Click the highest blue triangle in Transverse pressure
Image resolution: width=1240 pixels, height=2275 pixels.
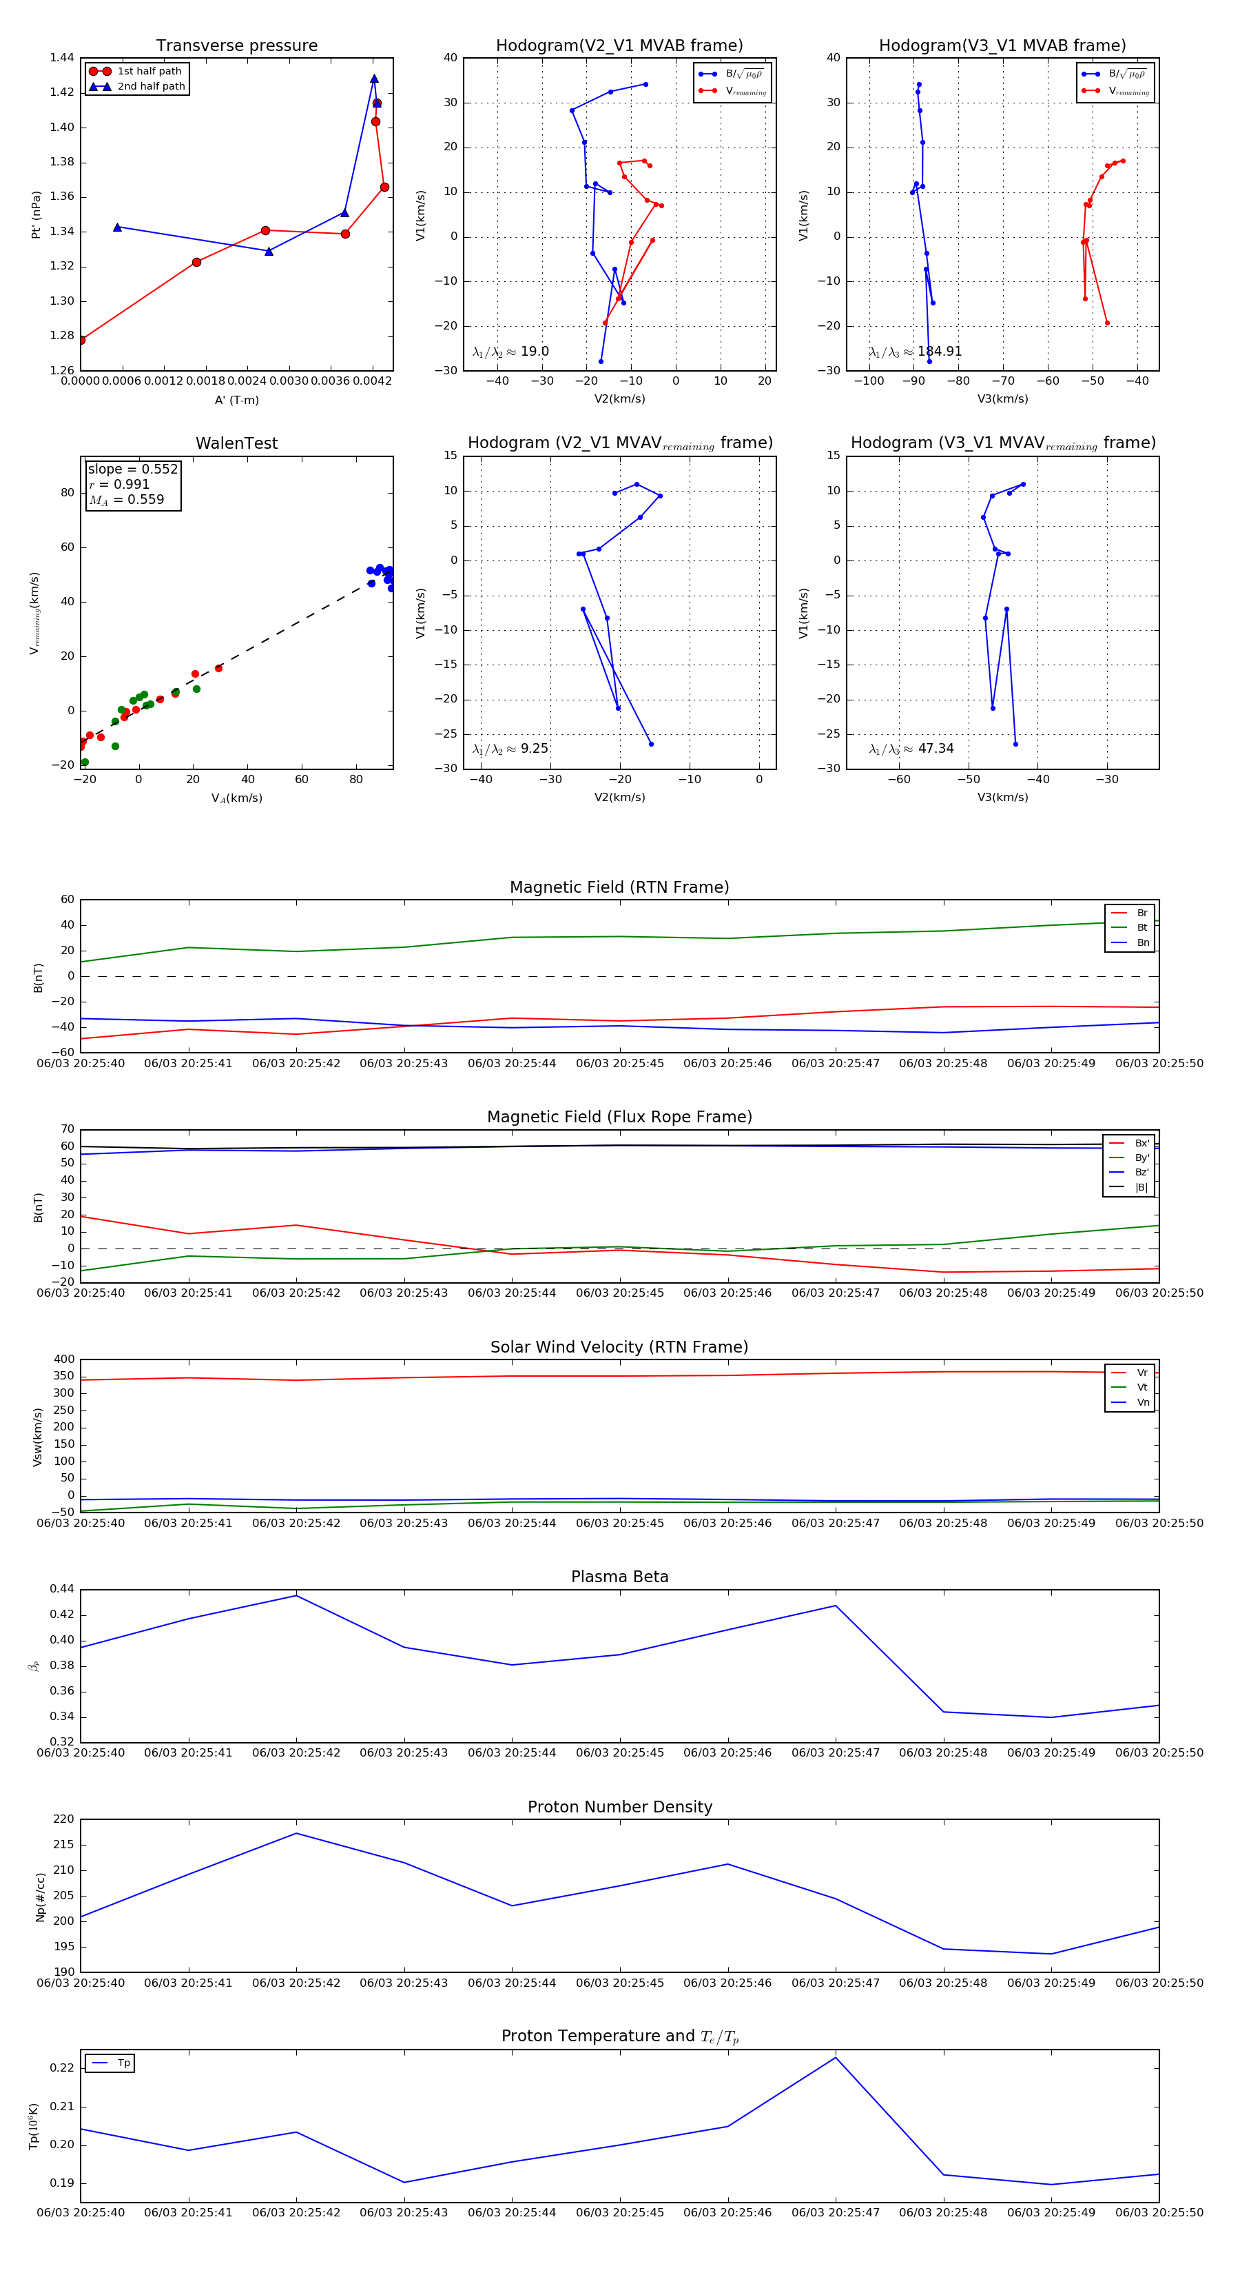click(374, 79)
